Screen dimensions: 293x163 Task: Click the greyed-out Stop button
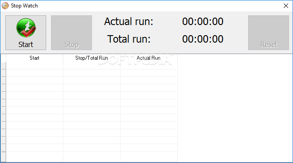tap(72, 33)
